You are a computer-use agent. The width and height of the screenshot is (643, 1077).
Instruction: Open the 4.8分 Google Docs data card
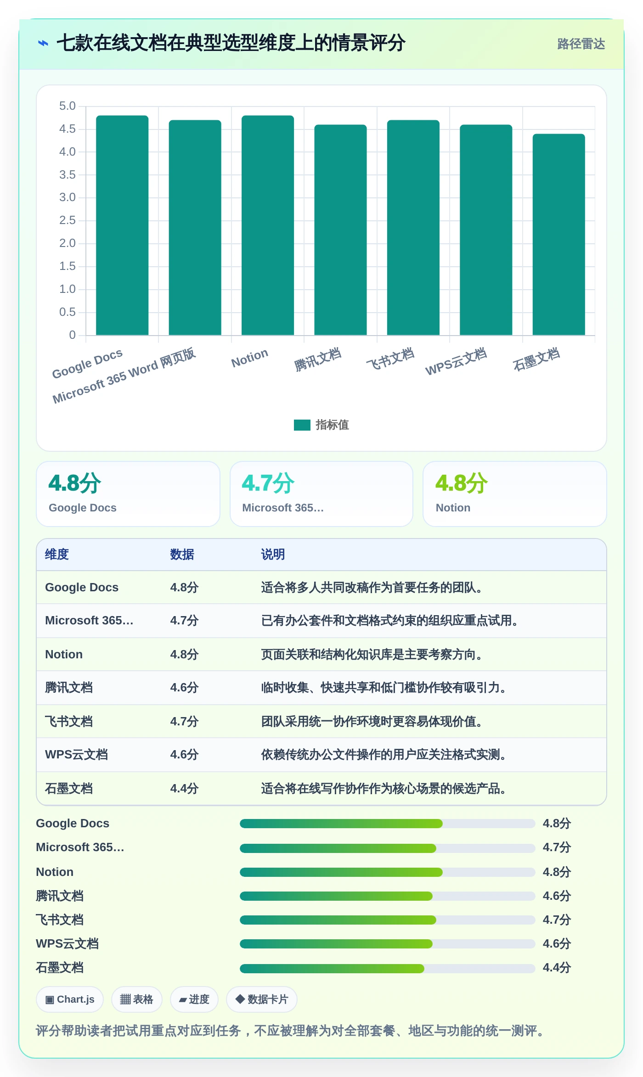(x=128, y=494)
